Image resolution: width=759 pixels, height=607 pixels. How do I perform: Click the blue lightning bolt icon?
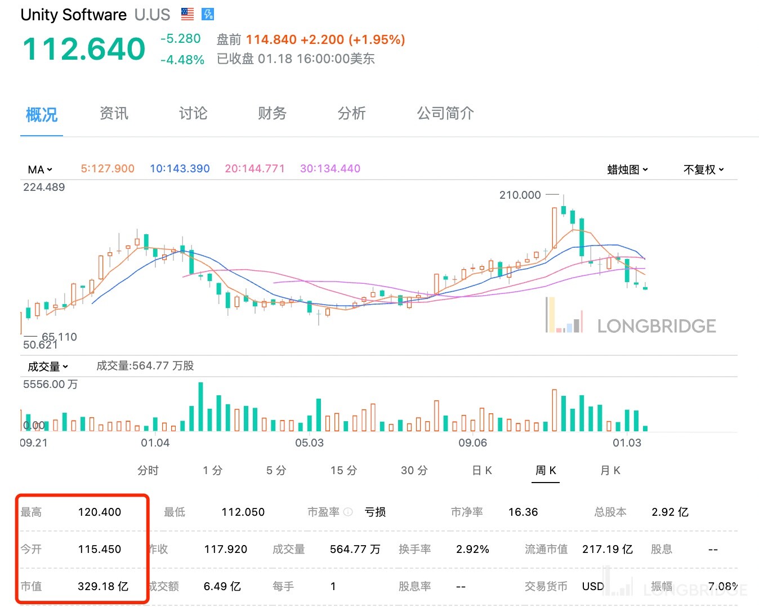(x=208, y=14)
